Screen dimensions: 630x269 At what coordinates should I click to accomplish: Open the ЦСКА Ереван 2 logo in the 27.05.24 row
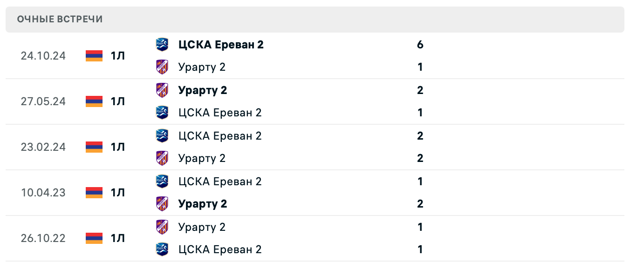(x=162, y=112)
